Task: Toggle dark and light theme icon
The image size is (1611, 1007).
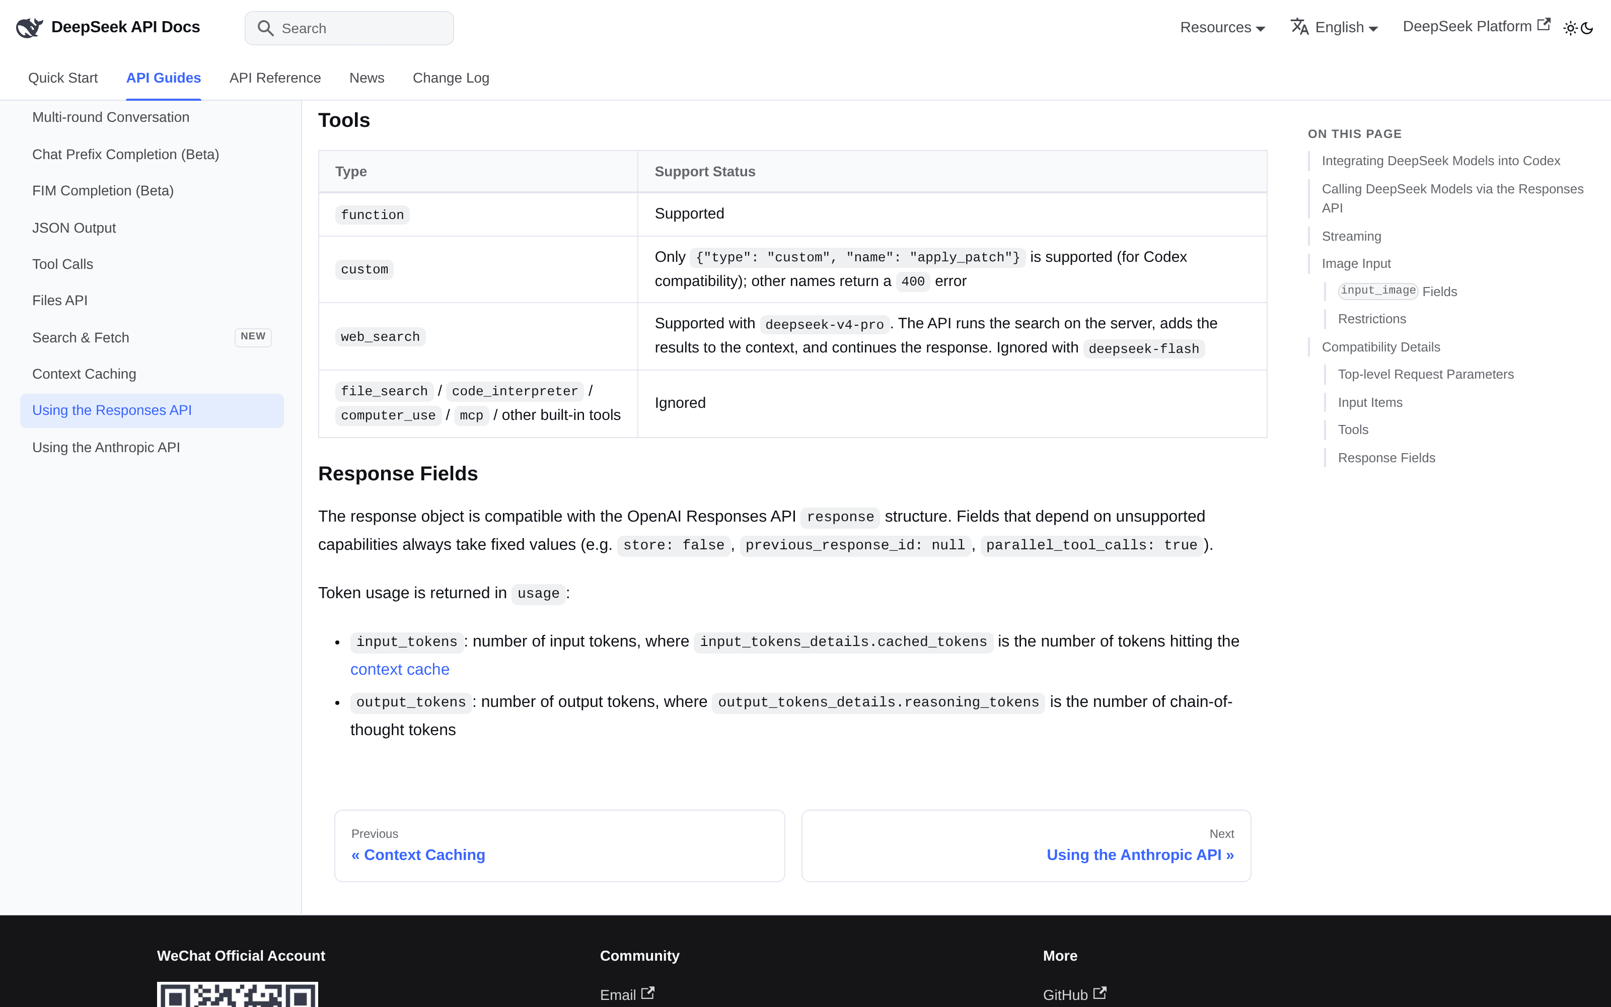Action: [x=1578, y=28]
